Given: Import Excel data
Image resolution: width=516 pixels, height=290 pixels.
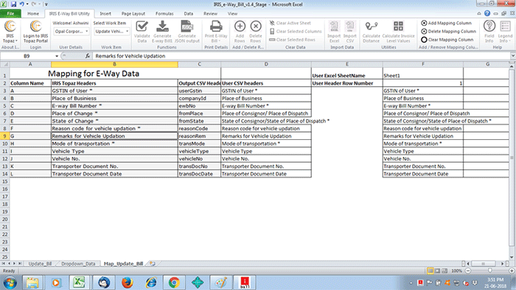Looking at the screenshot, I should click(x=334, y=32).
